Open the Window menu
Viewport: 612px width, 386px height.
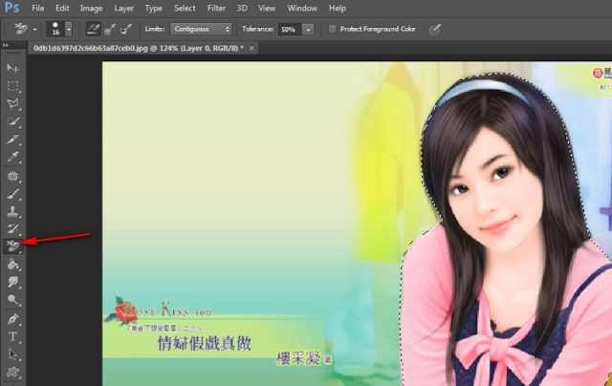tap(302, 8)
